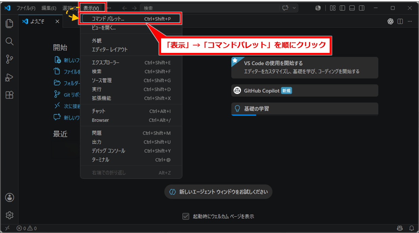Click the go back arrow in the title bar
The height and width of the screenshot is (233, 419).
(125, 8)
